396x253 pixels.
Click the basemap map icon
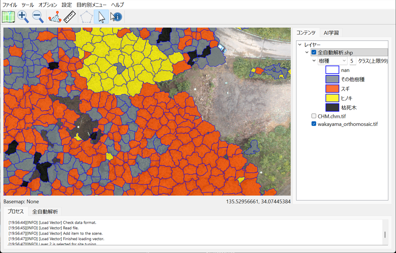point(8,17)
